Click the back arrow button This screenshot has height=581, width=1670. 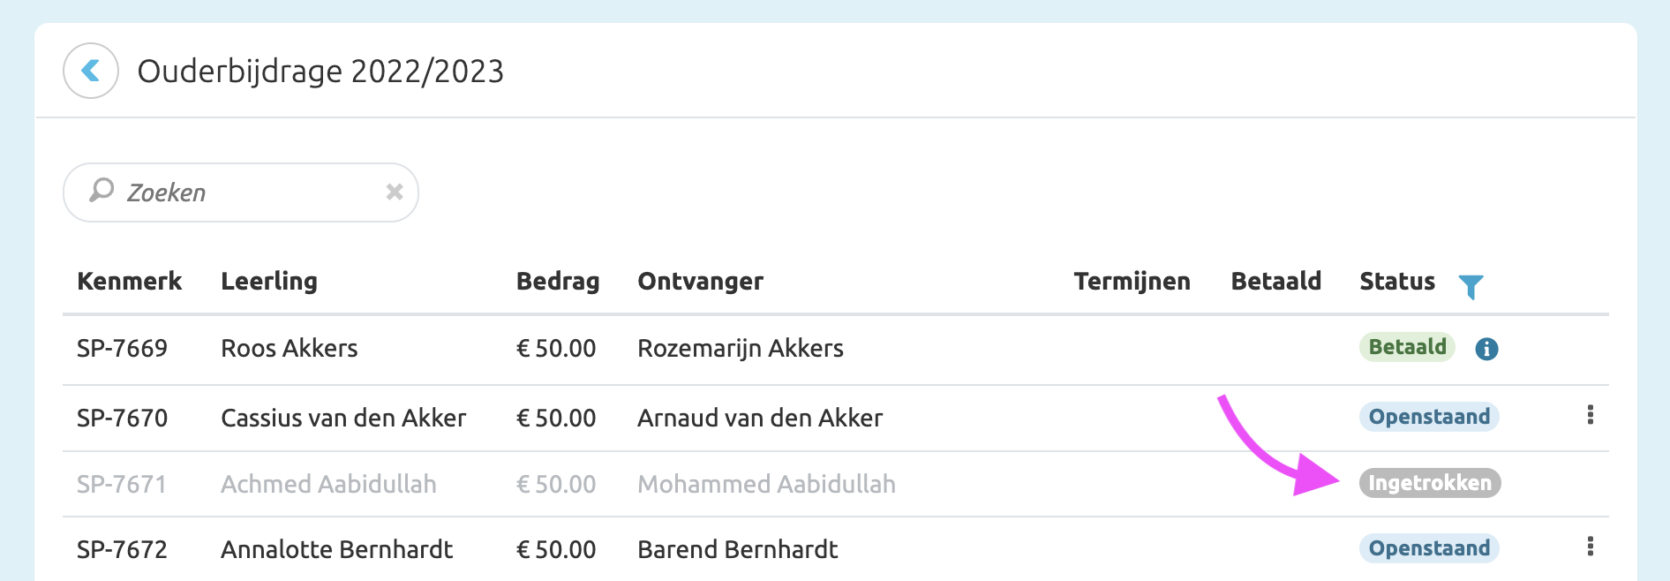point(91,71)
